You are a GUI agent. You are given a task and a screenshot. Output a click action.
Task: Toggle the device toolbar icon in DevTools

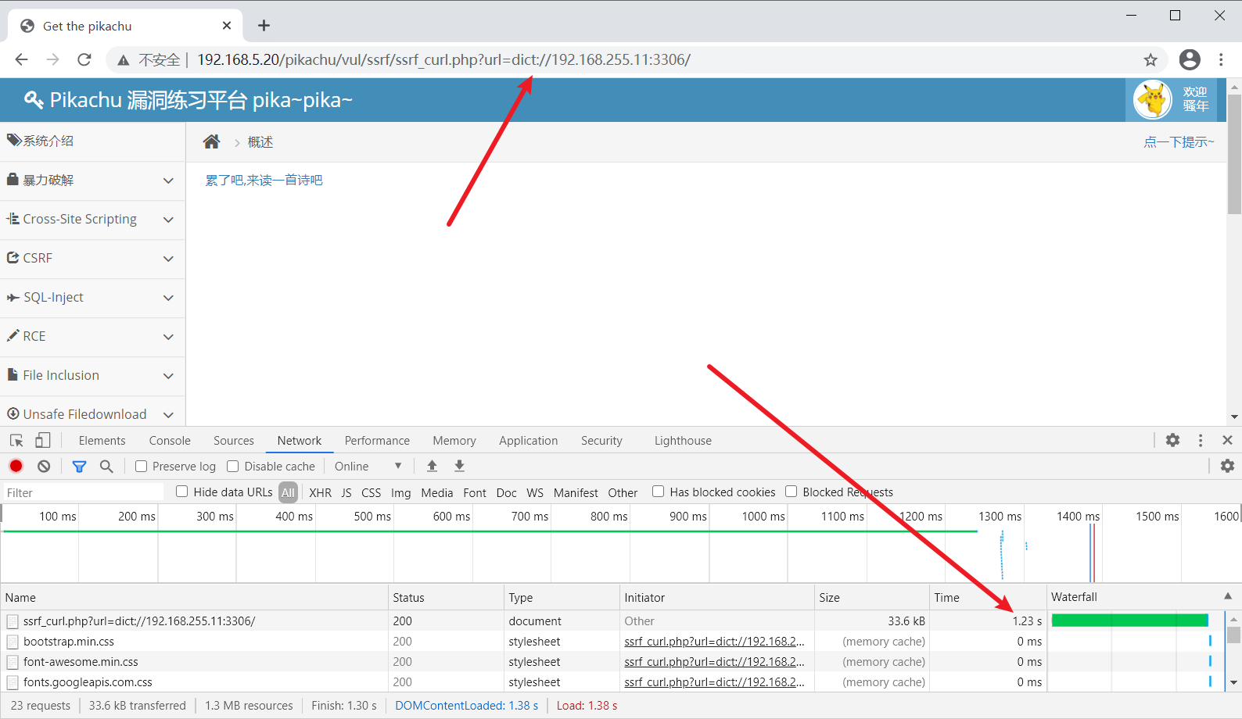[x=43, y=440]
